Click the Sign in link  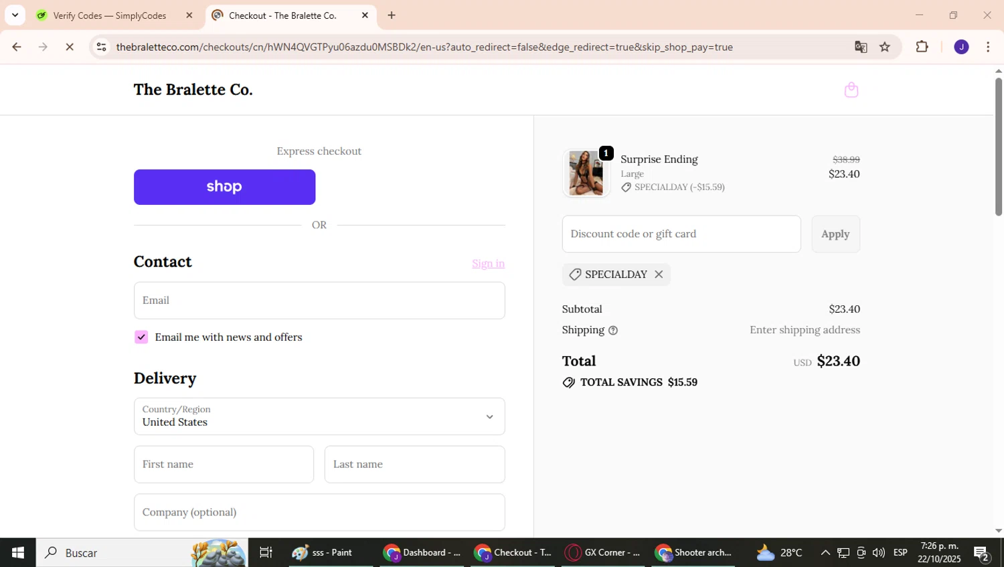[488, 263]
